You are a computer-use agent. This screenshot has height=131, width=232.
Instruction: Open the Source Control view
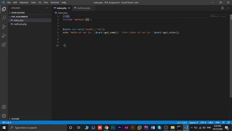pyautogui.click(x=4, y=27)
